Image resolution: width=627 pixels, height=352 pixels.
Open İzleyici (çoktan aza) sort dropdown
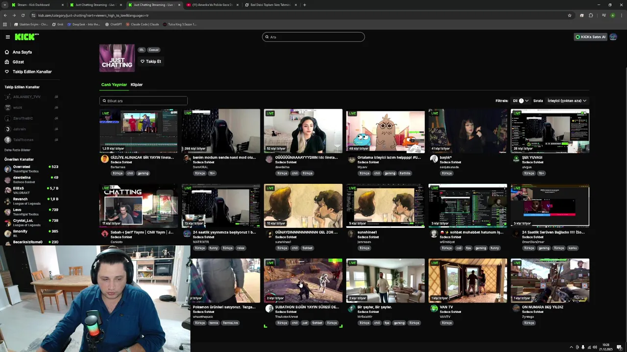pyautogui.click(x=567, y=101)
